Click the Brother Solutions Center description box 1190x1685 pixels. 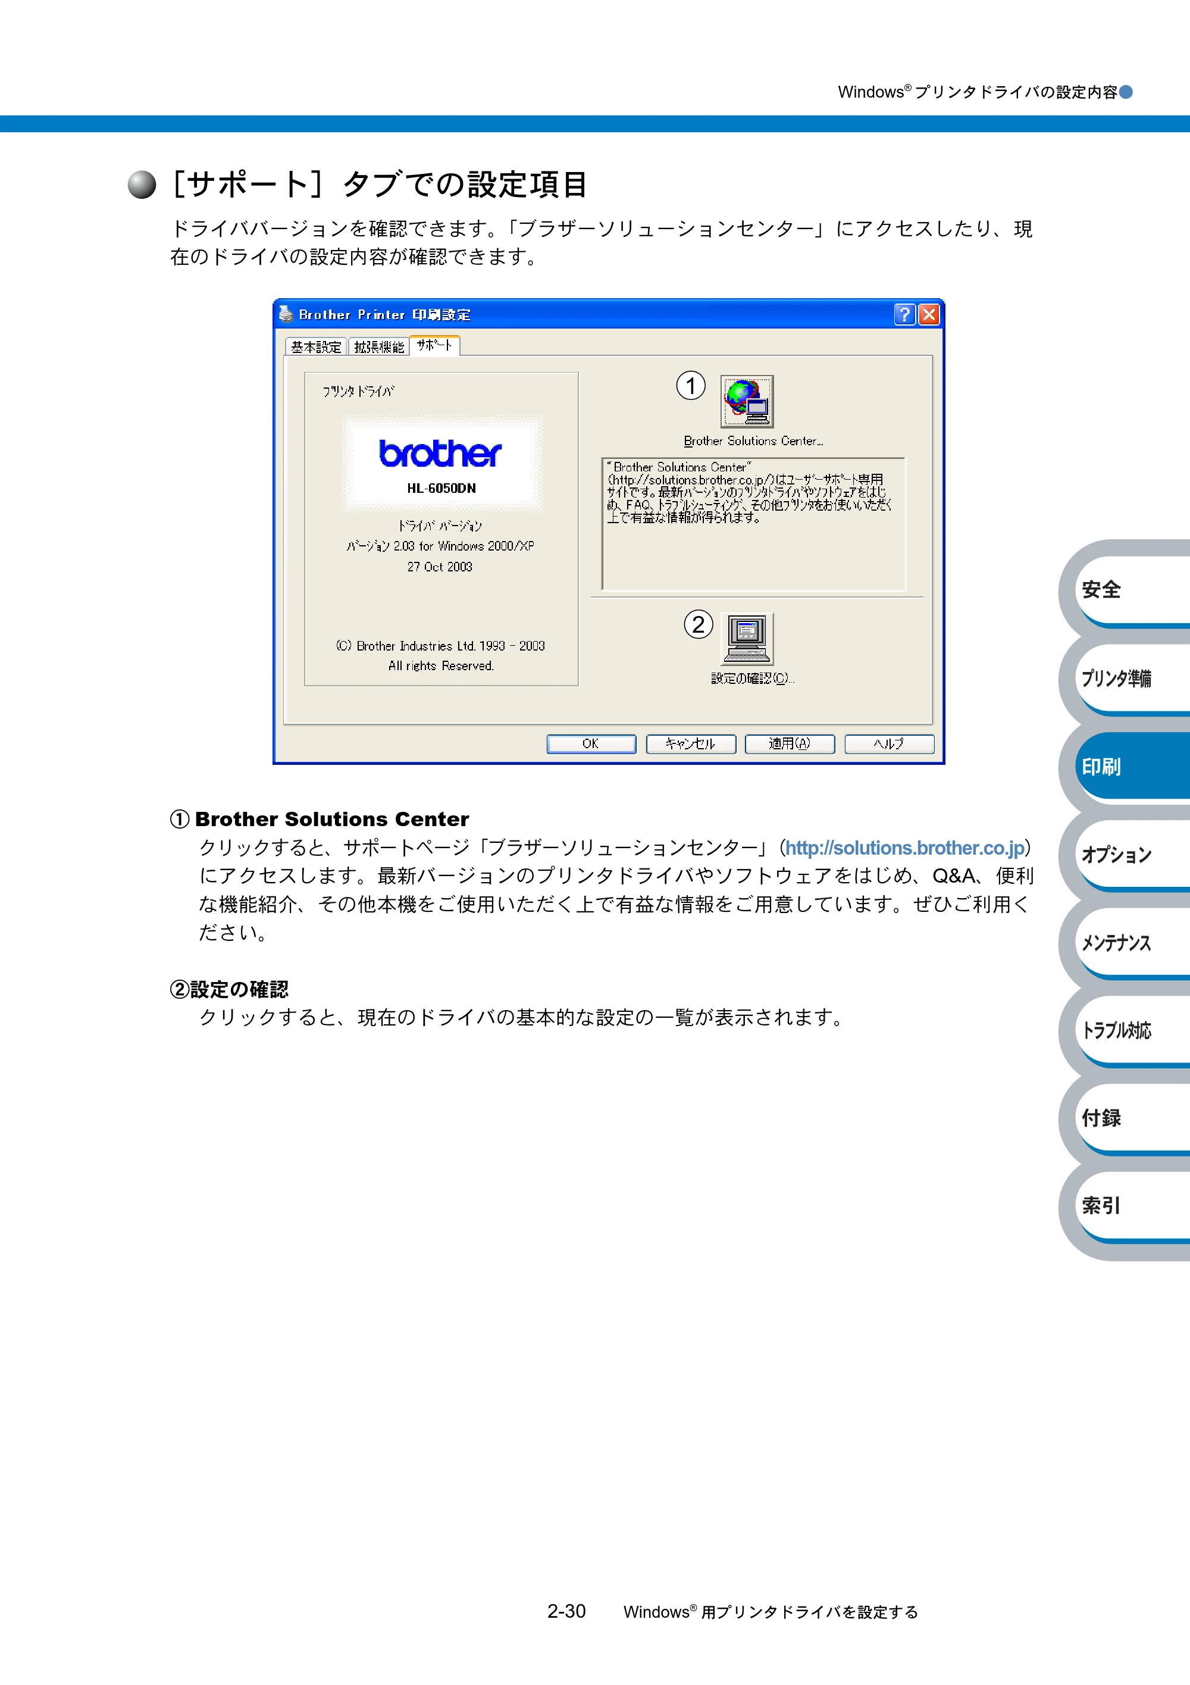753,524
